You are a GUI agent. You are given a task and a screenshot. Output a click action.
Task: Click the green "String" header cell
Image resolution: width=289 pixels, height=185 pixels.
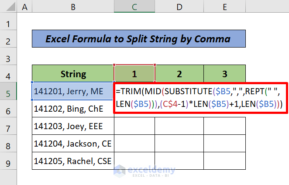tap(73, 74)
